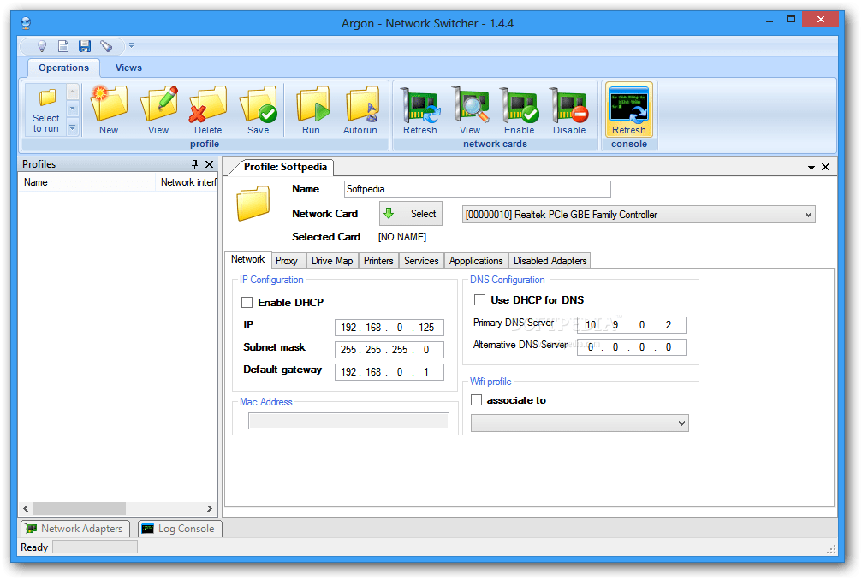Open the View profile tool
Viewport: 862px width, 580px height.
click(158, 109)
